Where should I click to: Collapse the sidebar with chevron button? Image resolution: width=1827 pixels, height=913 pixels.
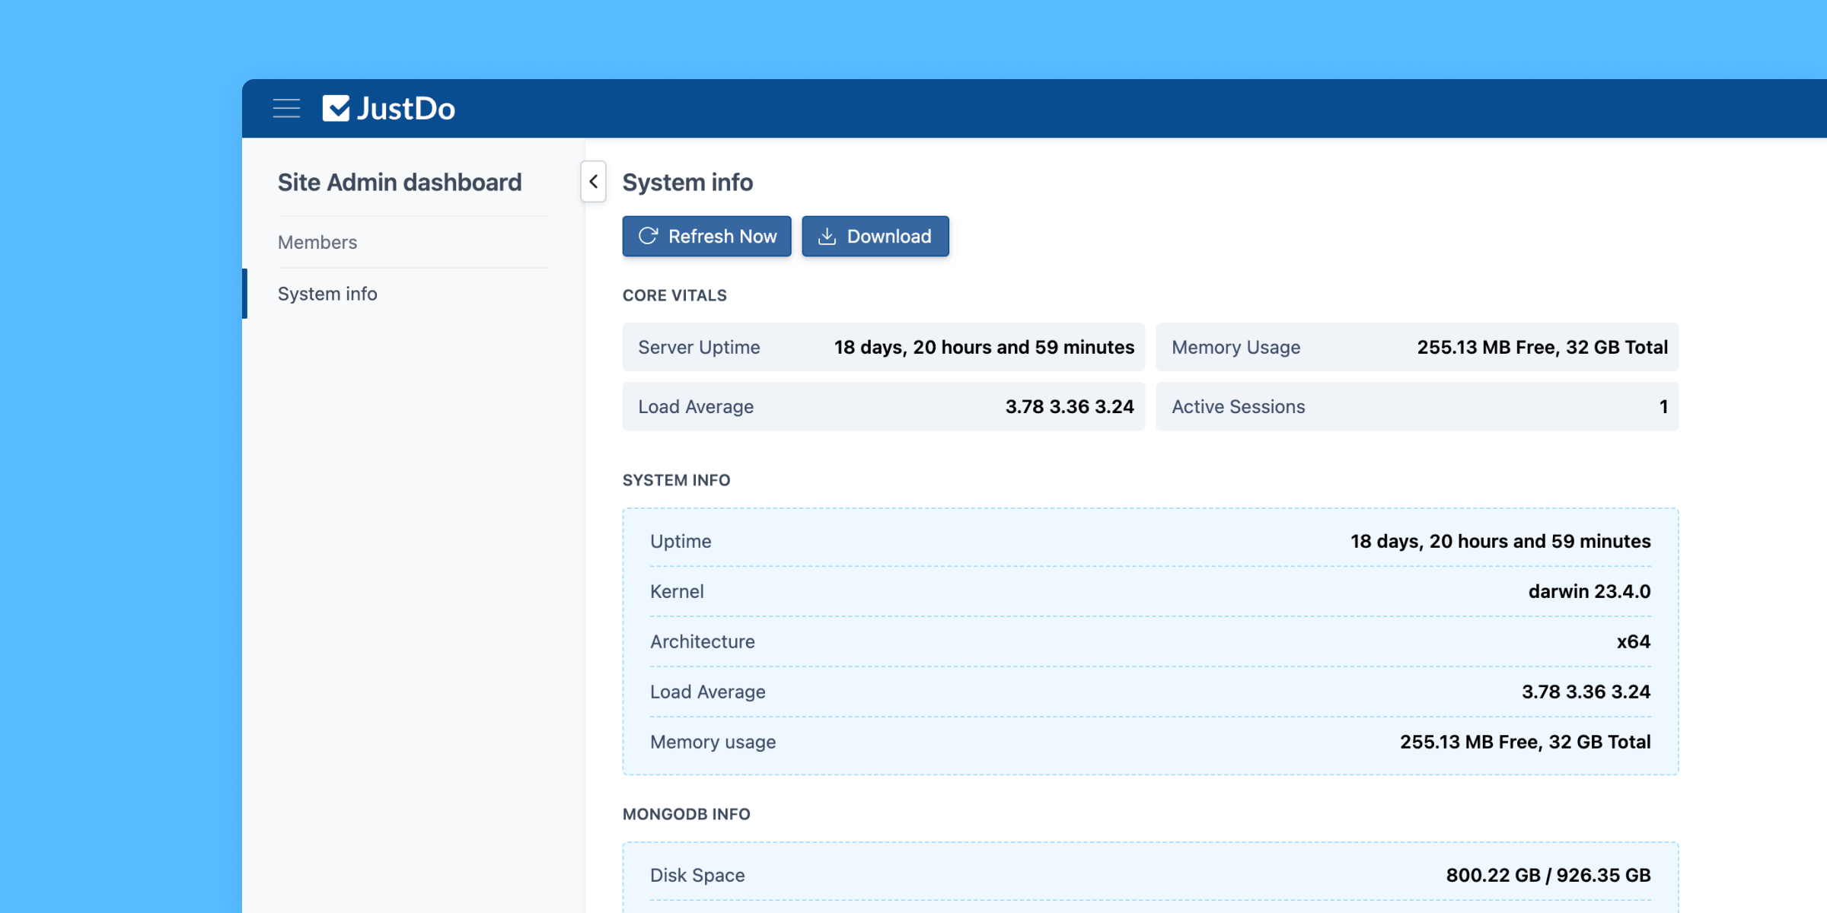pos(594,182)
